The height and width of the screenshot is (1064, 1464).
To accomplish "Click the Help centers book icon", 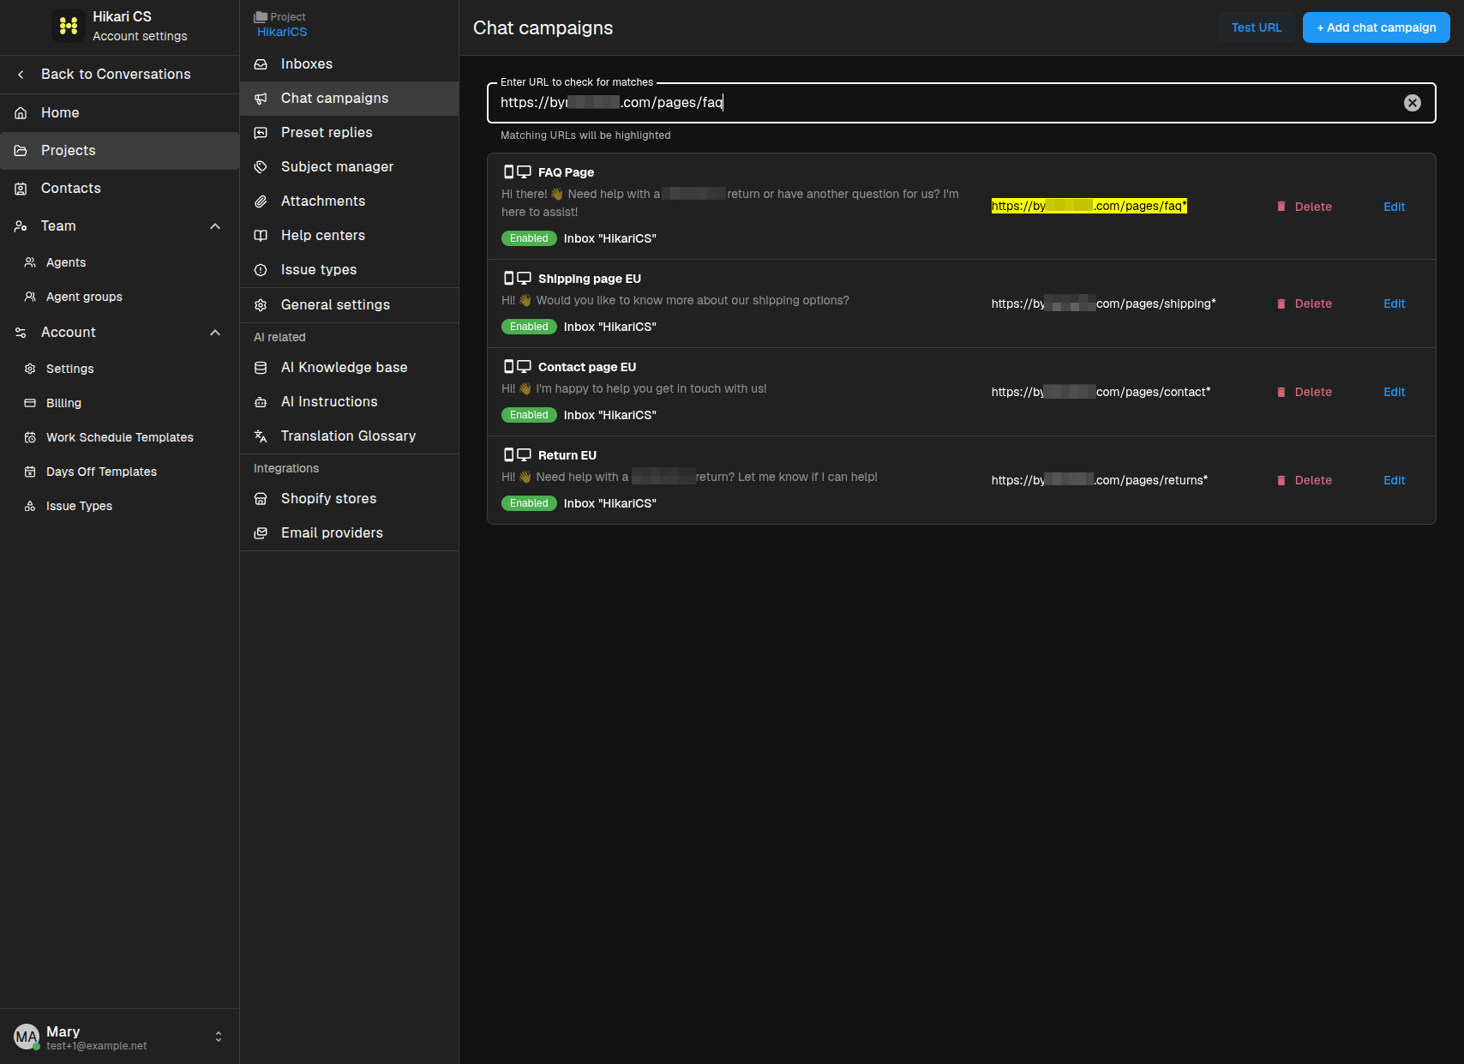I will click(x=261, y=236).
